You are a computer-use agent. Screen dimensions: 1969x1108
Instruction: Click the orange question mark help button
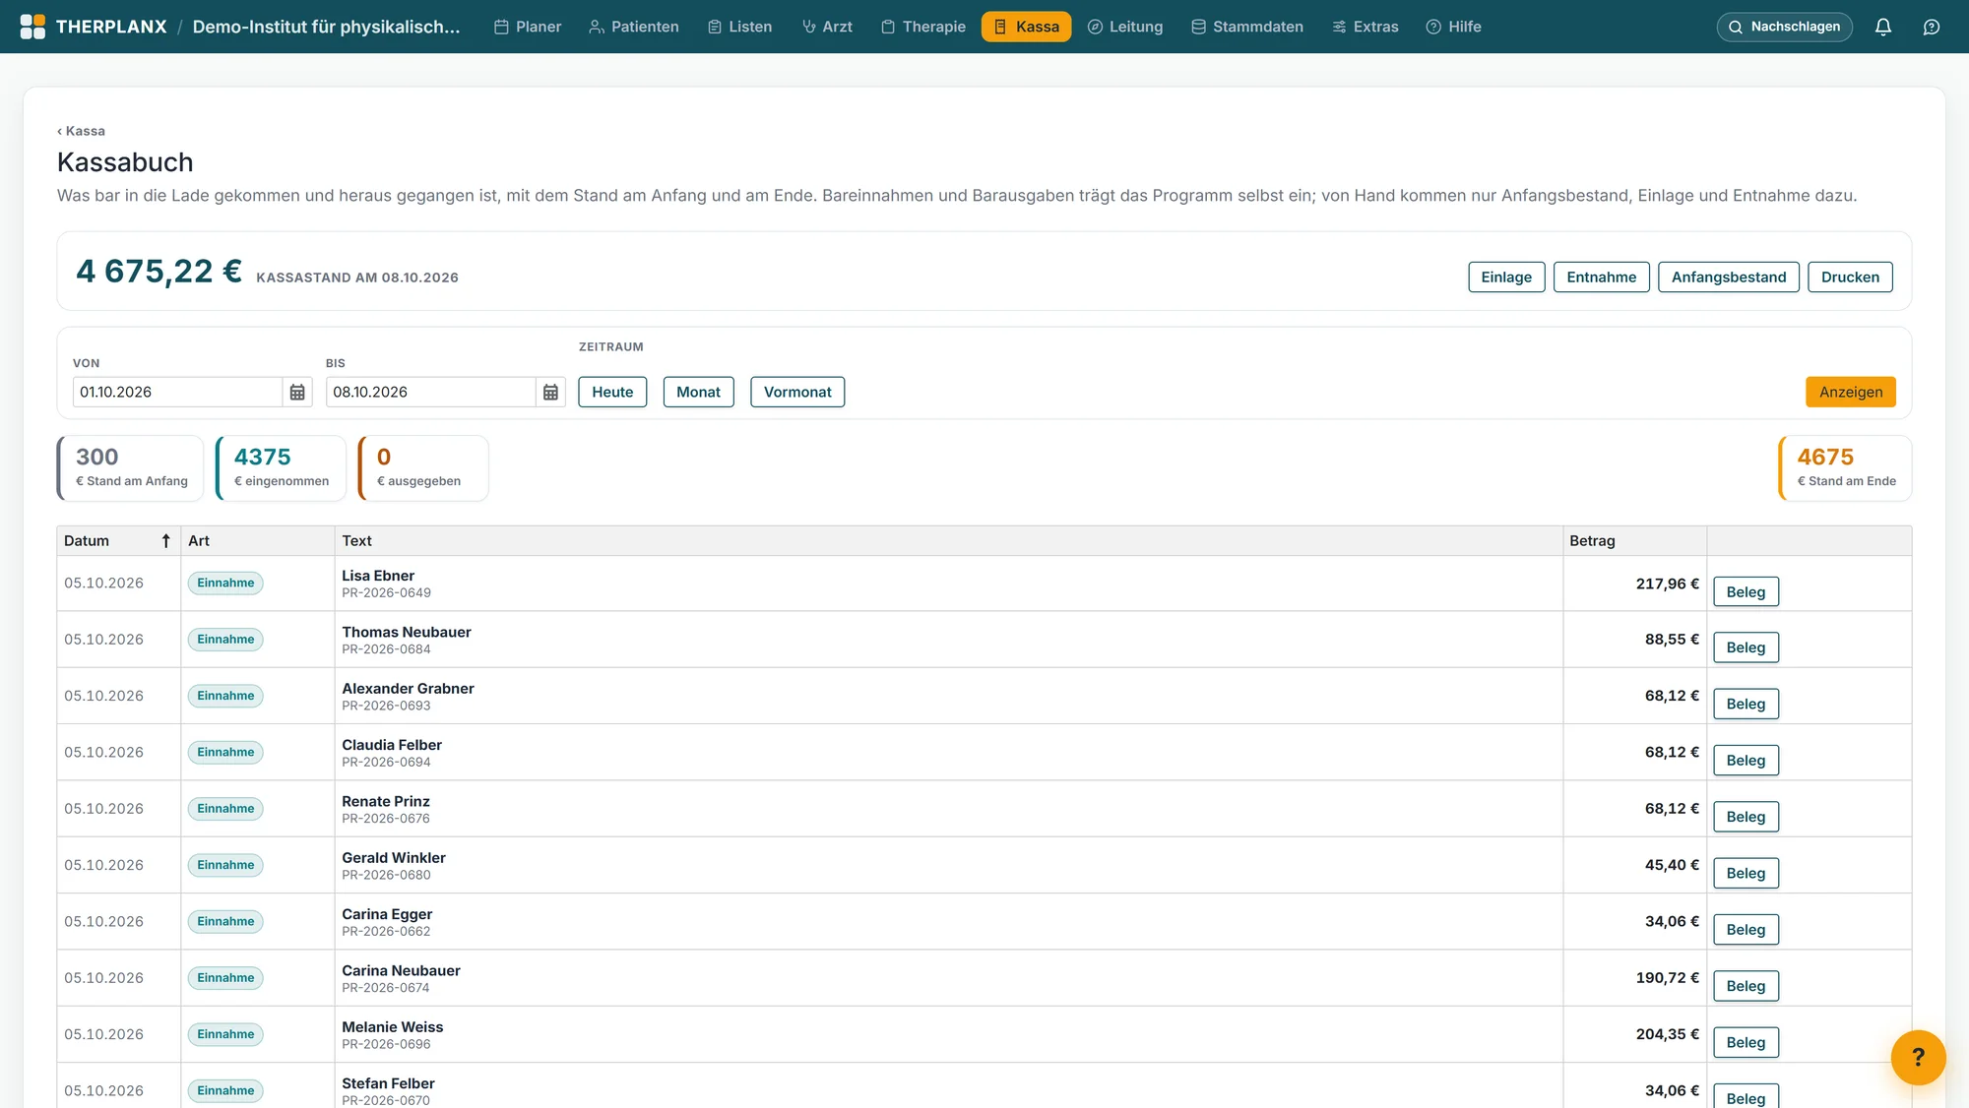pyautogui.click(x=1918, y=1057)
